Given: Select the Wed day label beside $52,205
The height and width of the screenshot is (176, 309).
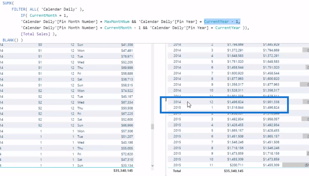Looking at the screenshot, I should pos(81,62).
